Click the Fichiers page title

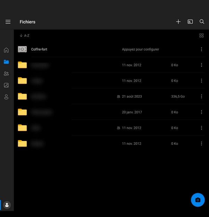(28, 22)
